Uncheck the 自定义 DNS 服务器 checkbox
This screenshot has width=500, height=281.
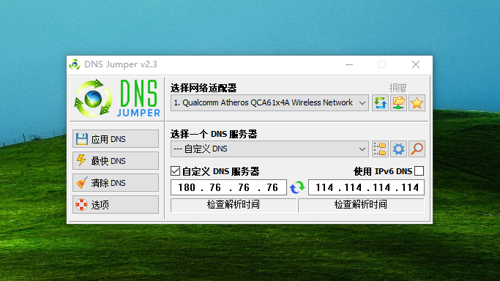click(x=176, y=171)
